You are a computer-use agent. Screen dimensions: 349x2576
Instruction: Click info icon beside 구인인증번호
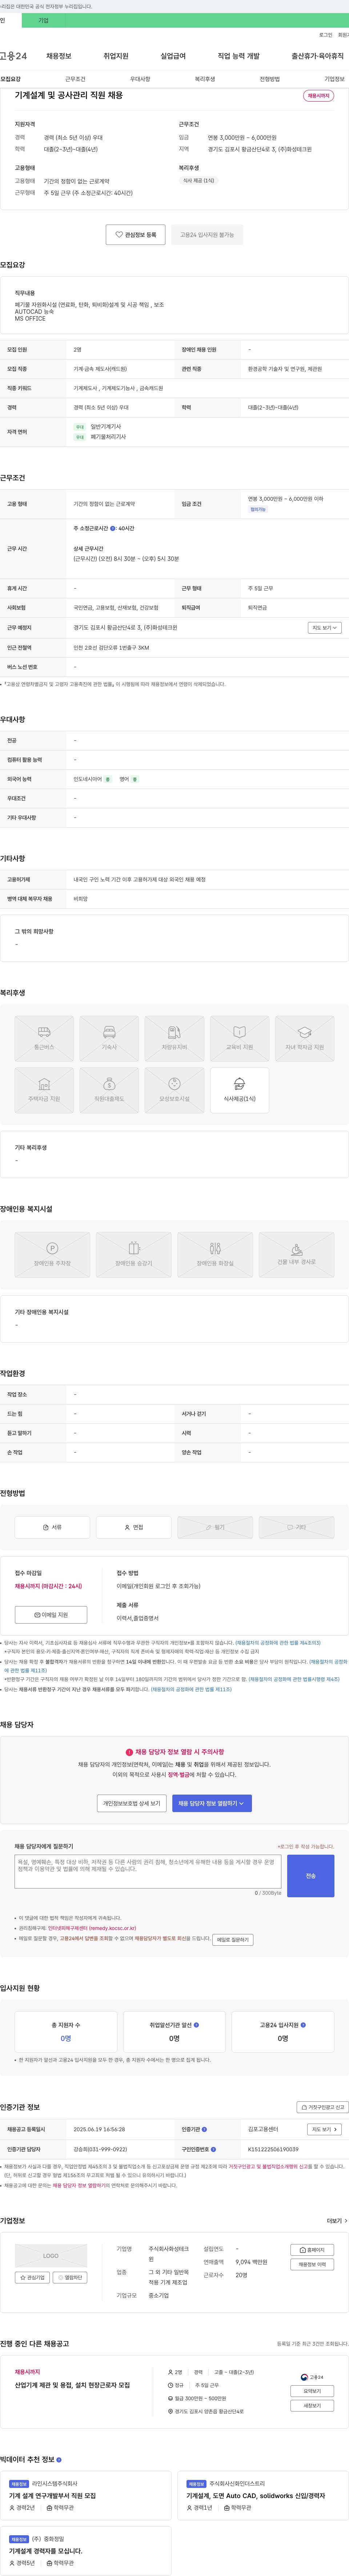tap(213, 2149)
